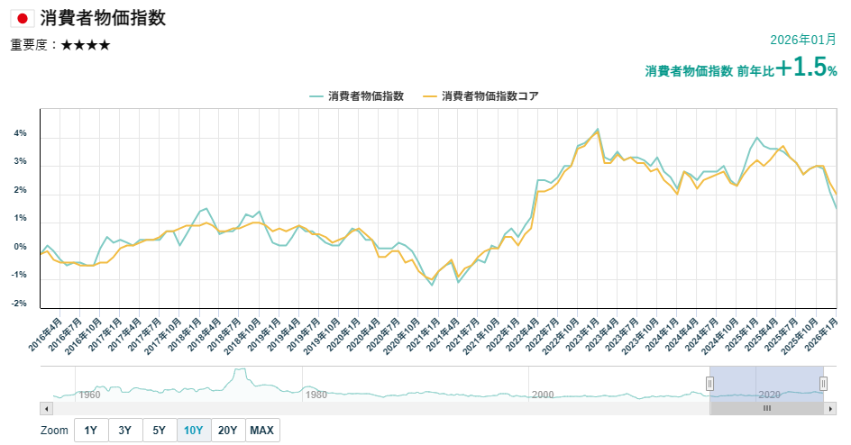Viewport: 851px width, 445px height.
Task: Click the navigator scrollbar thumb grip
Action: click(767, 409)
